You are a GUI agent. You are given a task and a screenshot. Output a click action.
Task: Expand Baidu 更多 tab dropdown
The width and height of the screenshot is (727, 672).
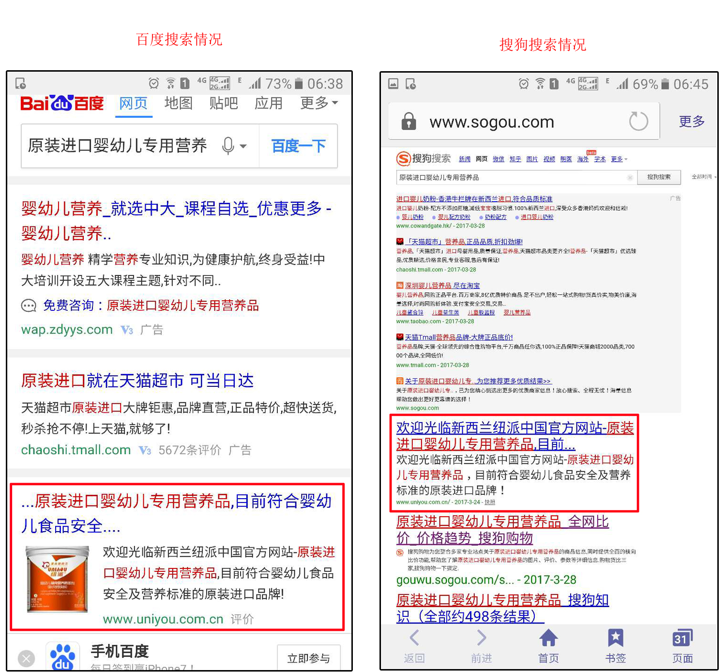[x=319, y=103]
